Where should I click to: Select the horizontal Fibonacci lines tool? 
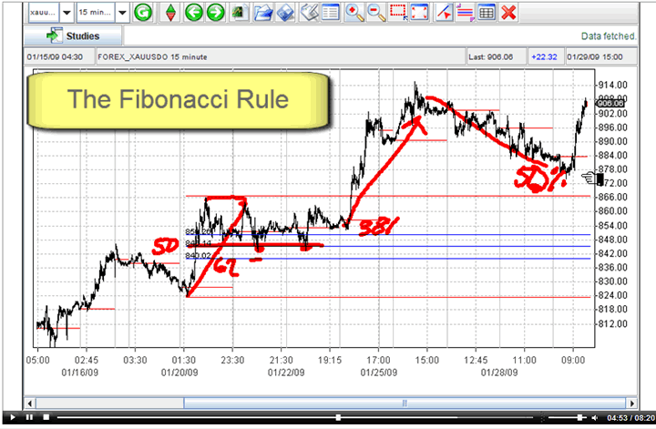tap(465, 13)
